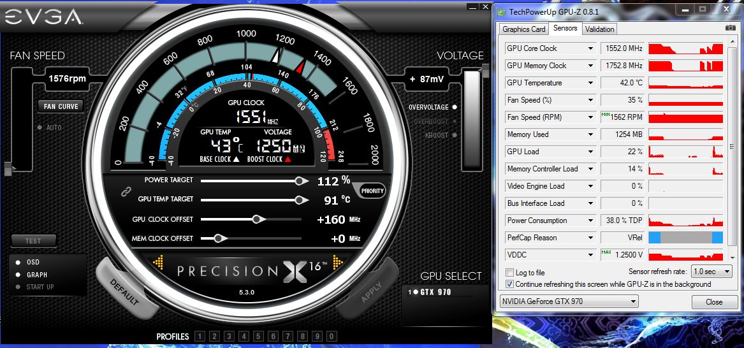Select profile slot 9
This screenshot has width=744, height=348.
click(x=317, y=337)
